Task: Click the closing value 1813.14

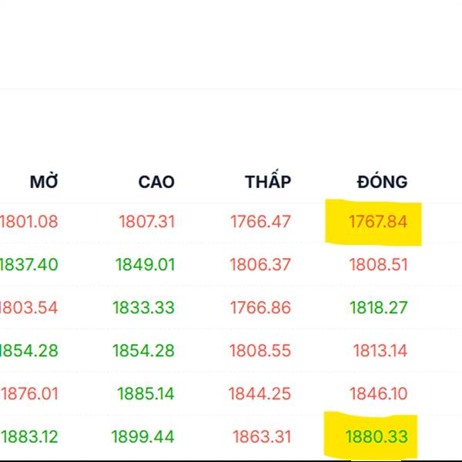Action: click(x=380, y=351)
